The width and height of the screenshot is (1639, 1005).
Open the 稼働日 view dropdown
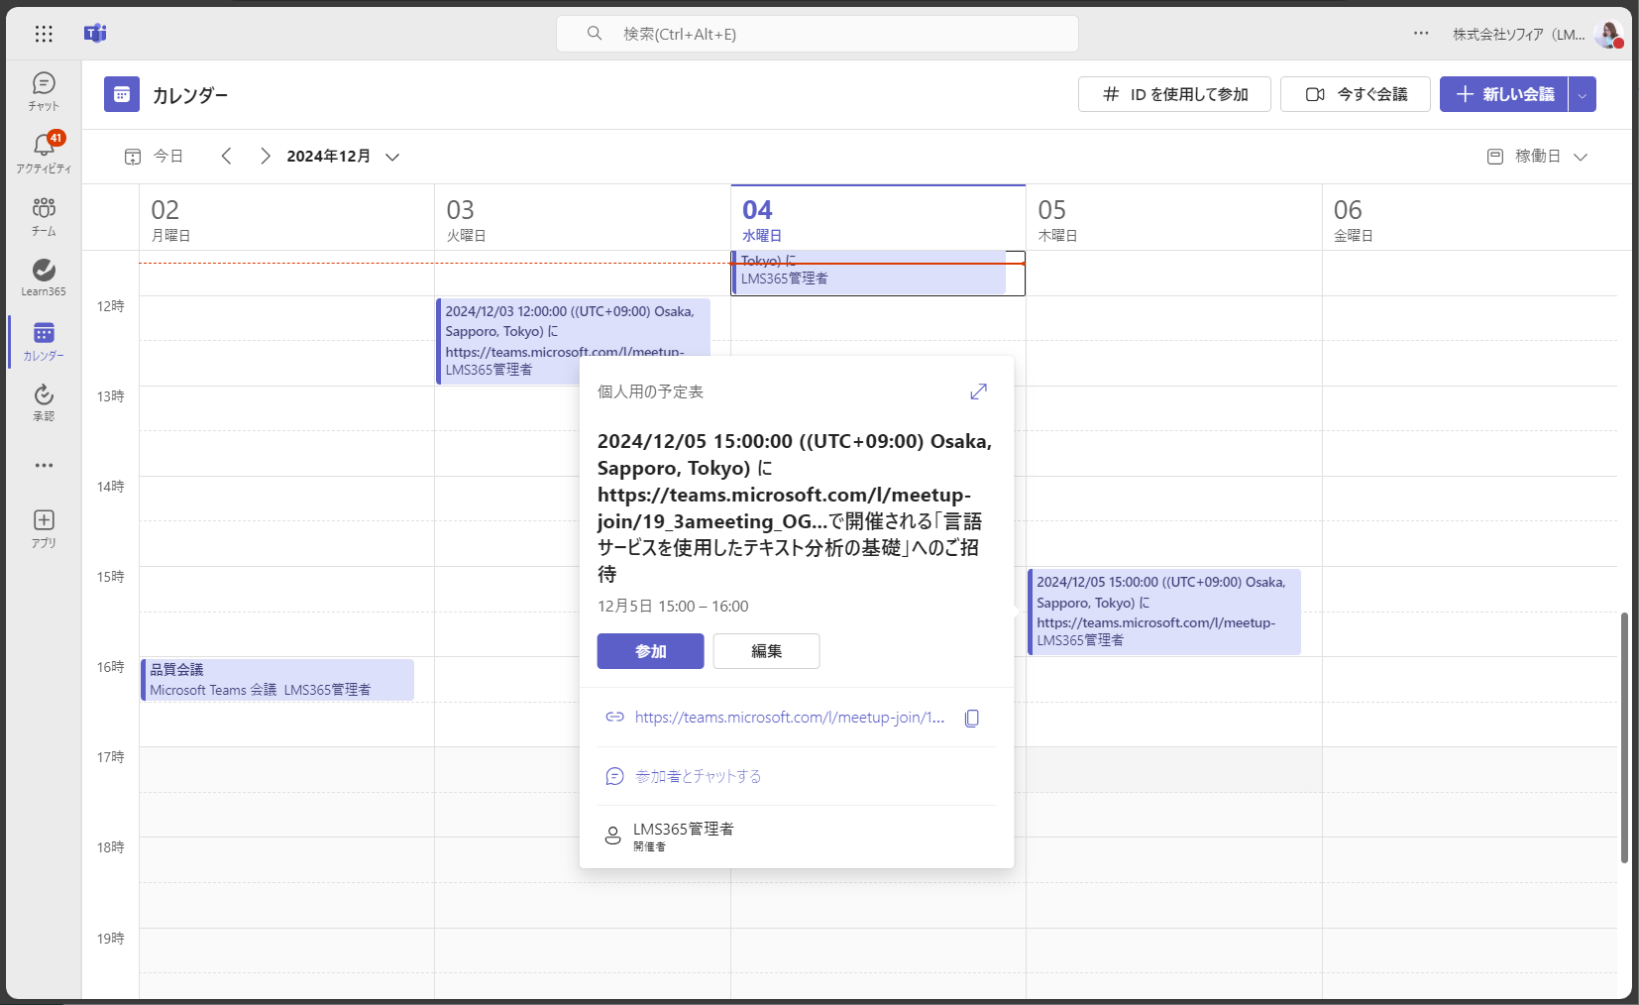[1538, 156]
